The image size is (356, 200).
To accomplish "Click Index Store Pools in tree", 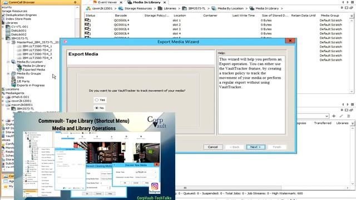I will [x=18, y=19].
